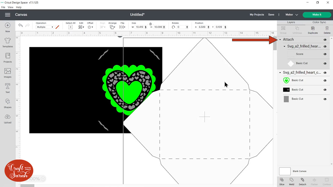
Task: Switch to the Layers tab
Action: click(291, 22)
